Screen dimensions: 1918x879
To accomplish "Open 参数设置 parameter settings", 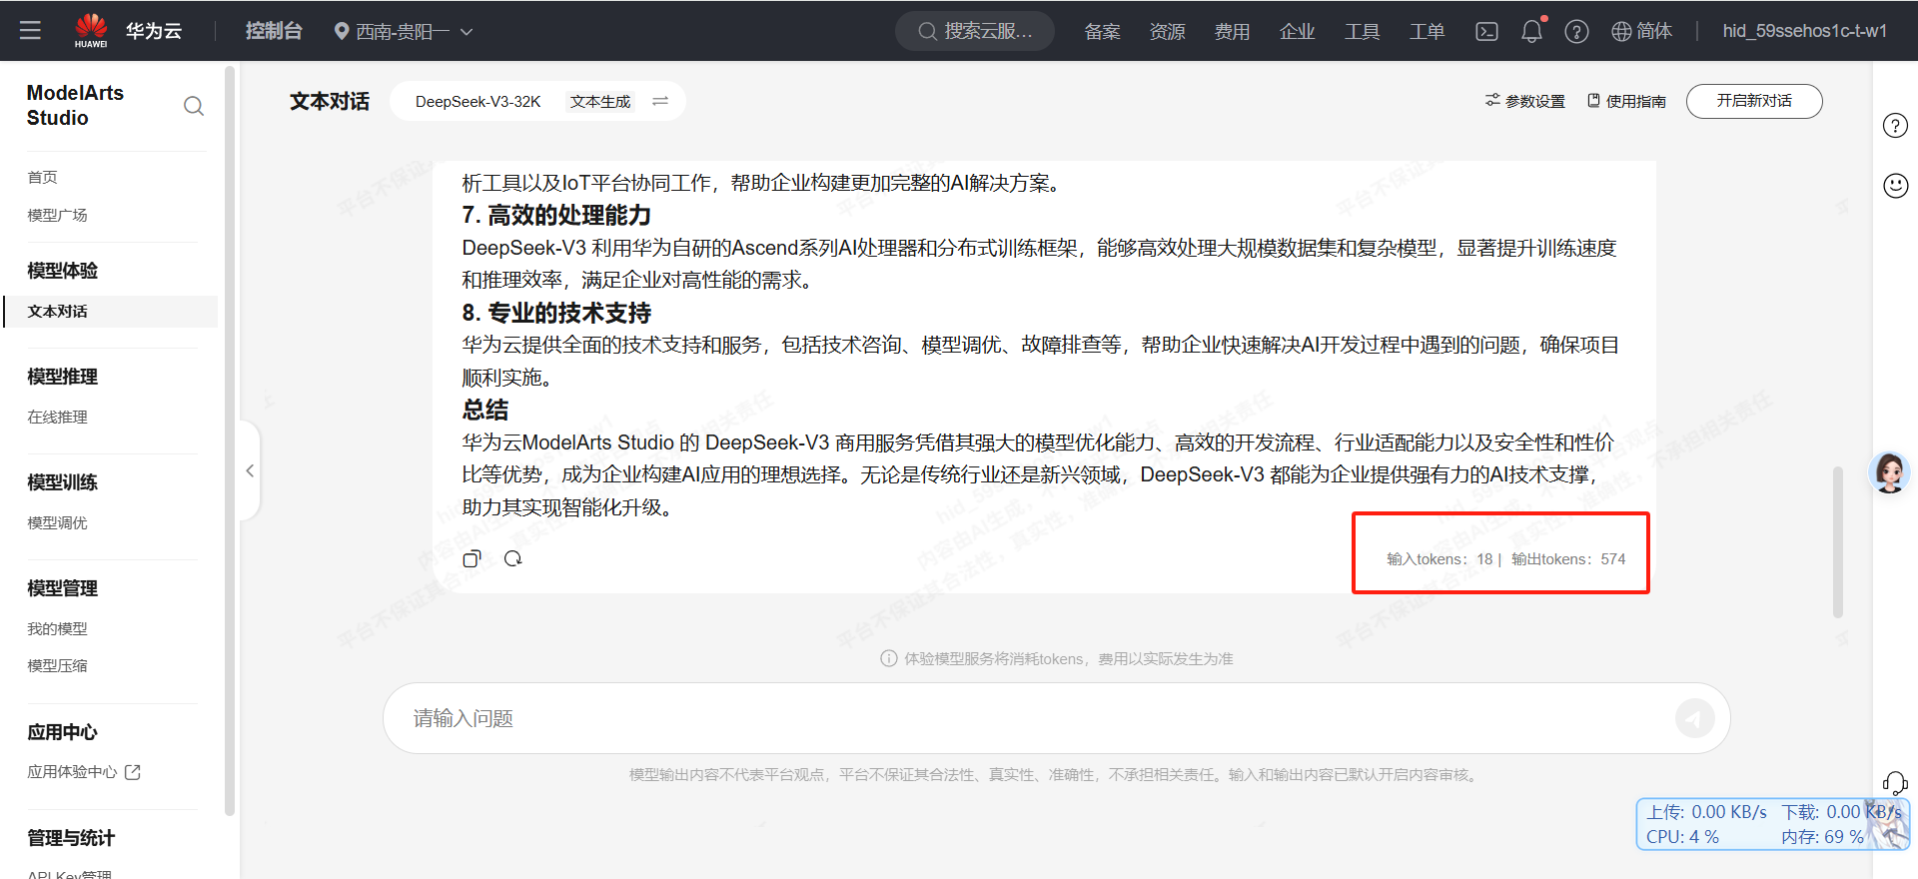I will coord(1524,101).
